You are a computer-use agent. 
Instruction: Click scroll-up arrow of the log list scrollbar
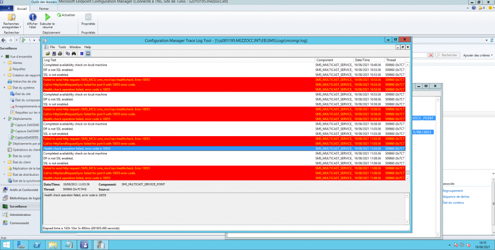pos(407,65)
